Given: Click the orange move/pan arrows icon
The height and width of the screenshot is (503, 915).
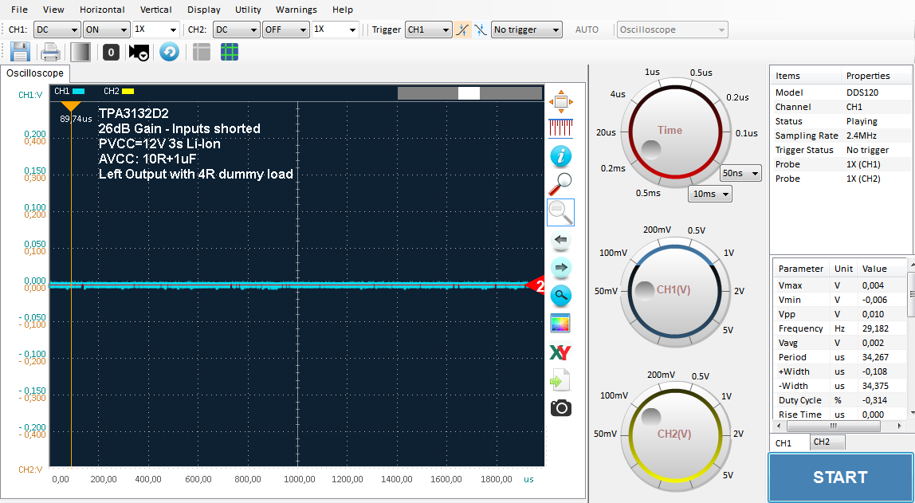Looking at the screenshot, I should (x=561, y=102).
